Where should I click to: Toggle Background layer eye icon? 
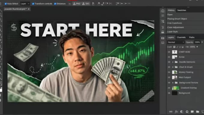169,93
